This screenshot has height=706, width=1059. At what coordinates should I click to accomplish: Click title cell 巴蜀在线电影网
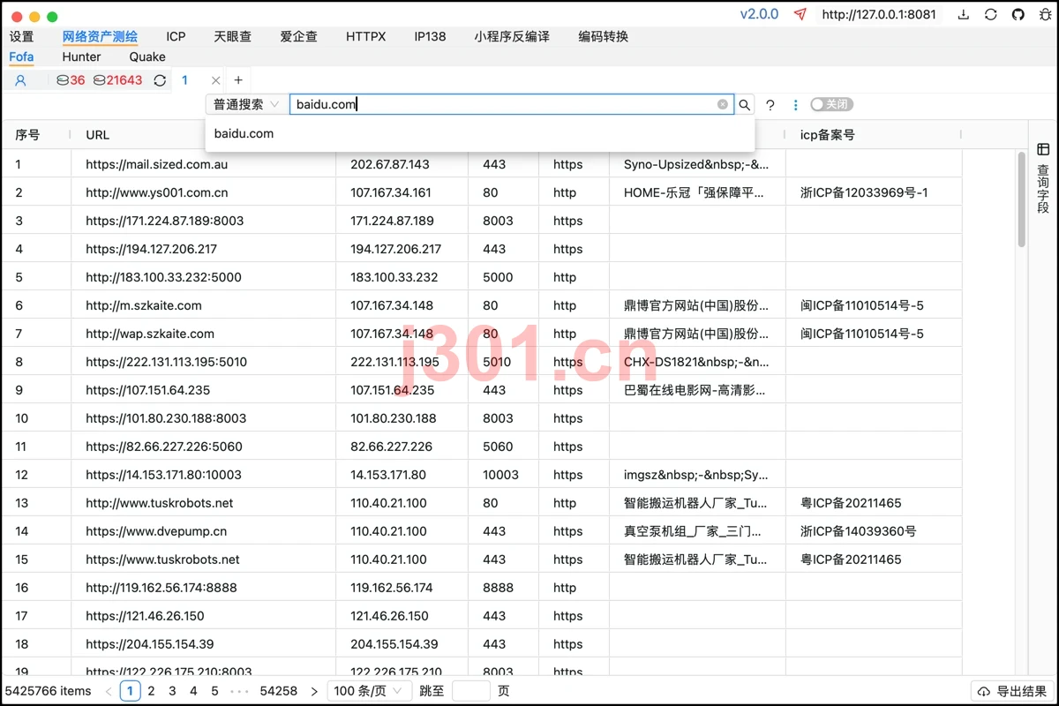(695, 390)
